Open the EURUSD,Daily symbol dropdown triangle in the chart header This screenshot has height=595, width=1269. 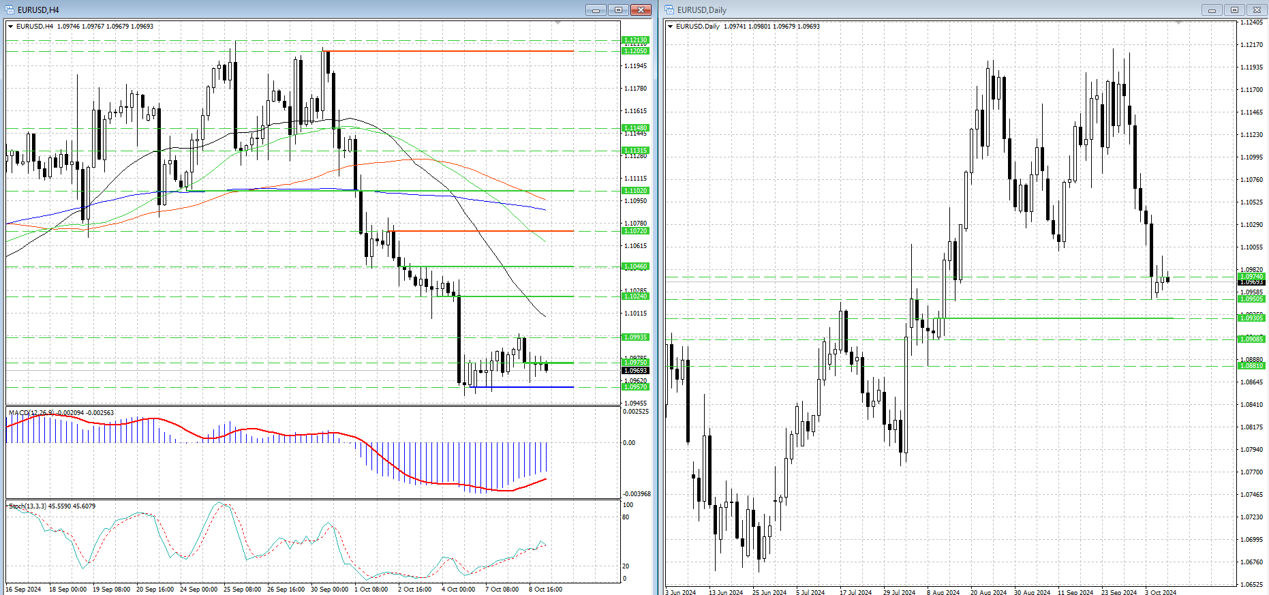671,27
